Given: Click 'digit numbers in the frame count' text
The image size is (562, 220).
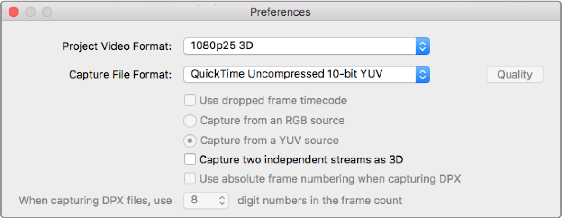Looking at the screenshot, I should click(319, 201).
